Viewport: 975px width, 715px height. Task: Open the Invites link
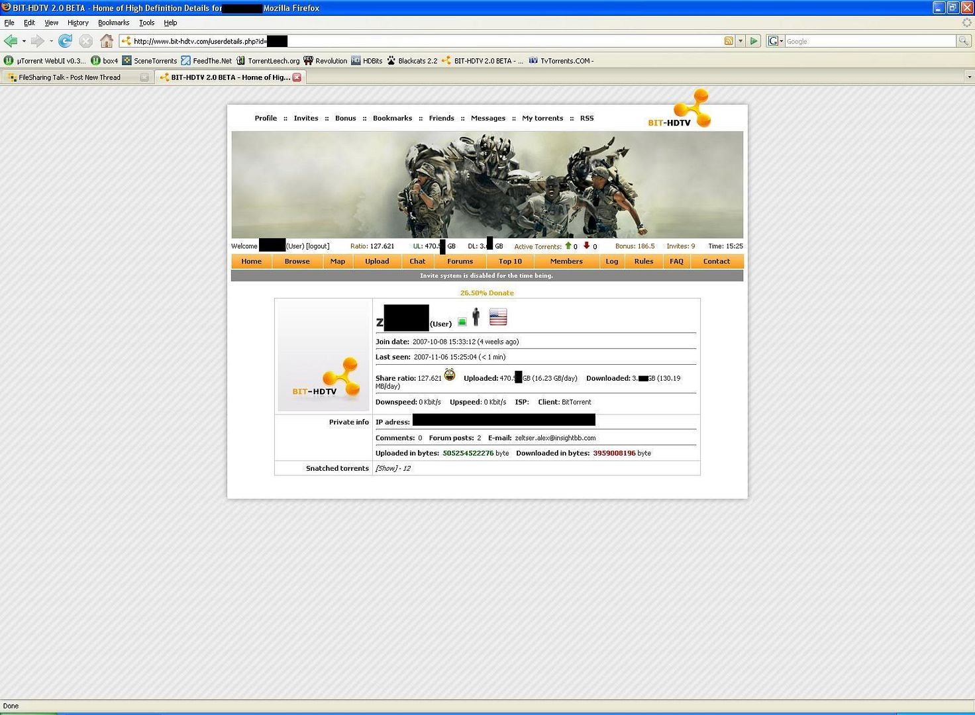tap(306, 119)
